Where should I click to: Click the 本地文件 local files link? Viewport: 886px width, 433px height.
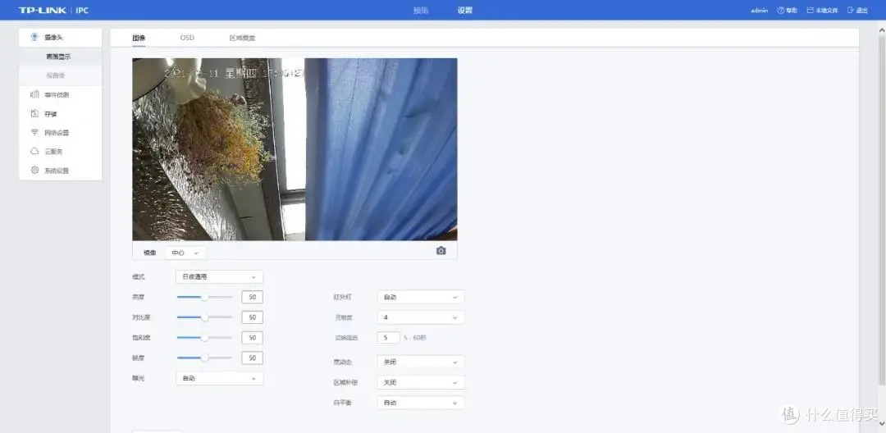pos(826,10)
